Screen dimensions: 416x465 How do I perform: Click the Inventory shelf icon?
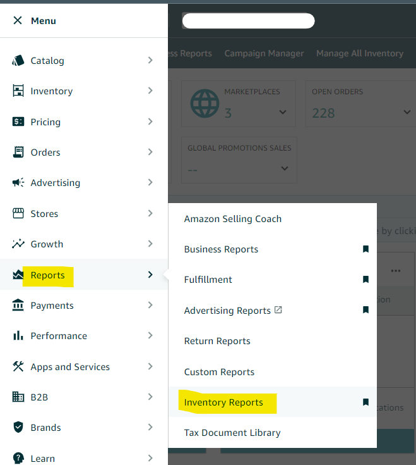pyautogui.click(x=18, y=90)
